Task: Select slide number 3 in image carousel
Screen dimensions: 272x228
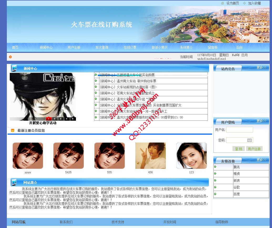Action: pos(61,119)
